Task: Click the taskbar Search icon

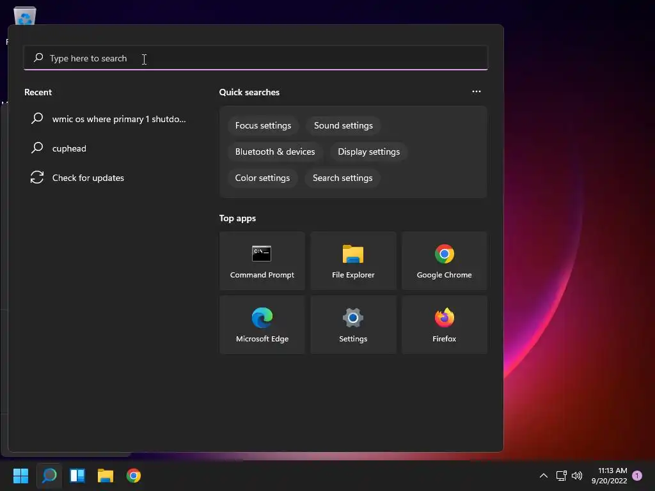Action: (49, 476)
